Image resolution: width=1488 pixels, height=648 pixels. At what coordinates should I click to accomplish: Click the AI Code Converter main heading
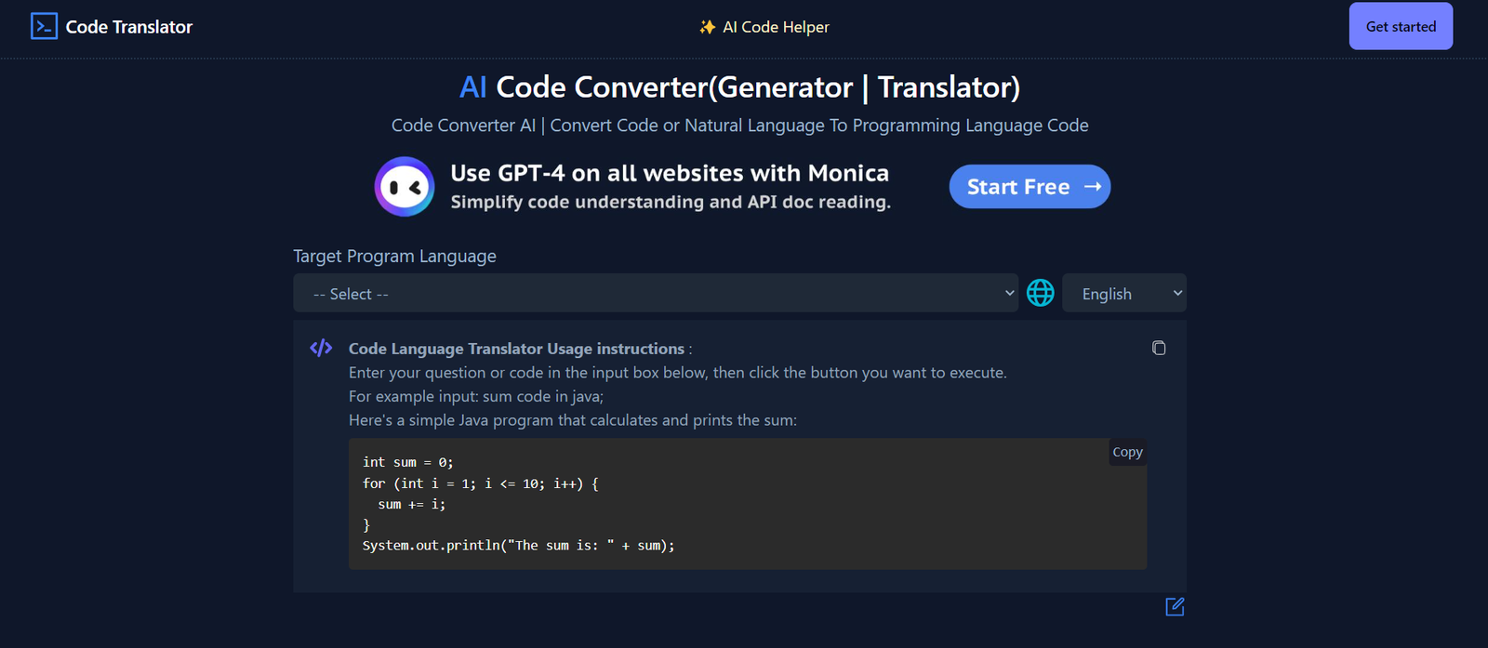click(740, 87)
